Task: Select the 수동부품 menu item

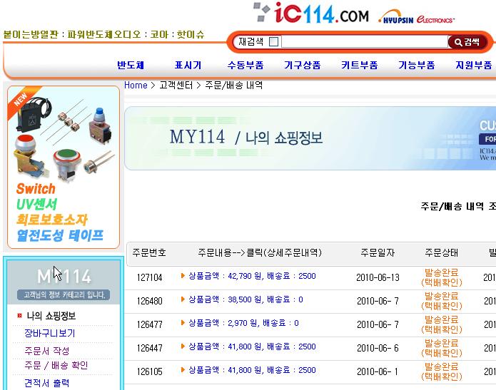Action: click(245, 65)
